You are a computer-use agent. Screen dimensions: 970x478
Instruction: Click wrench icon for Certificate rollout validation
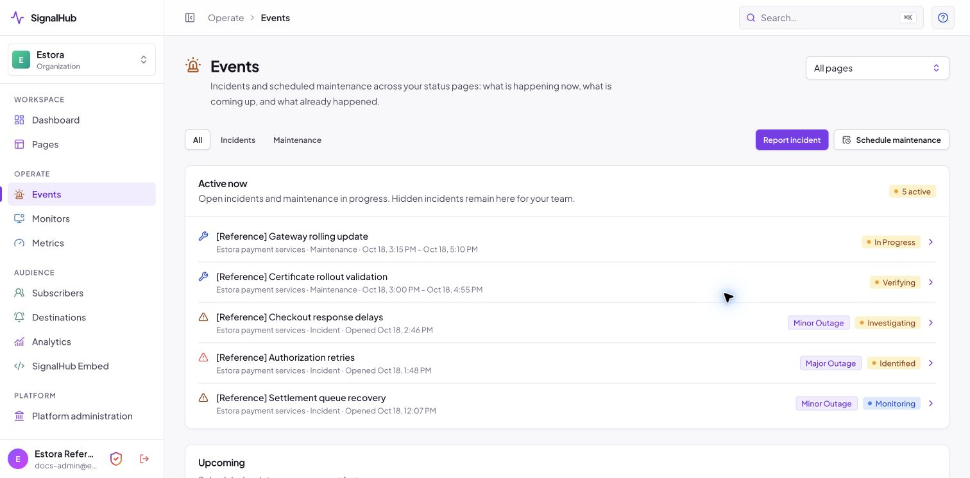[203, 276]
